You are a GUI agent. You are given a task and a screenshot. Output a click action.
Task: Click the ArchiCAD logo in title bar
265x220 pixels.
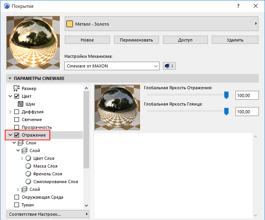click(x=7, y=6)
